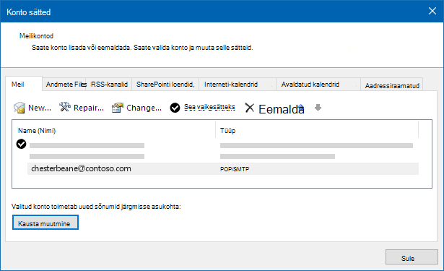Click the Sea vaikesätteks checkmark icon
This screenshot has width=444, height=271.
[x=175, y=108]
